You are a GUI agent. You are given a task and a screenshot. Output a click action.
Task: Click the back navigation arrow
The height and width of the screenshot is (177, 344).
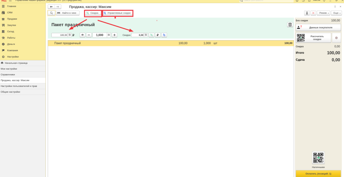click(x=51, y=7)
